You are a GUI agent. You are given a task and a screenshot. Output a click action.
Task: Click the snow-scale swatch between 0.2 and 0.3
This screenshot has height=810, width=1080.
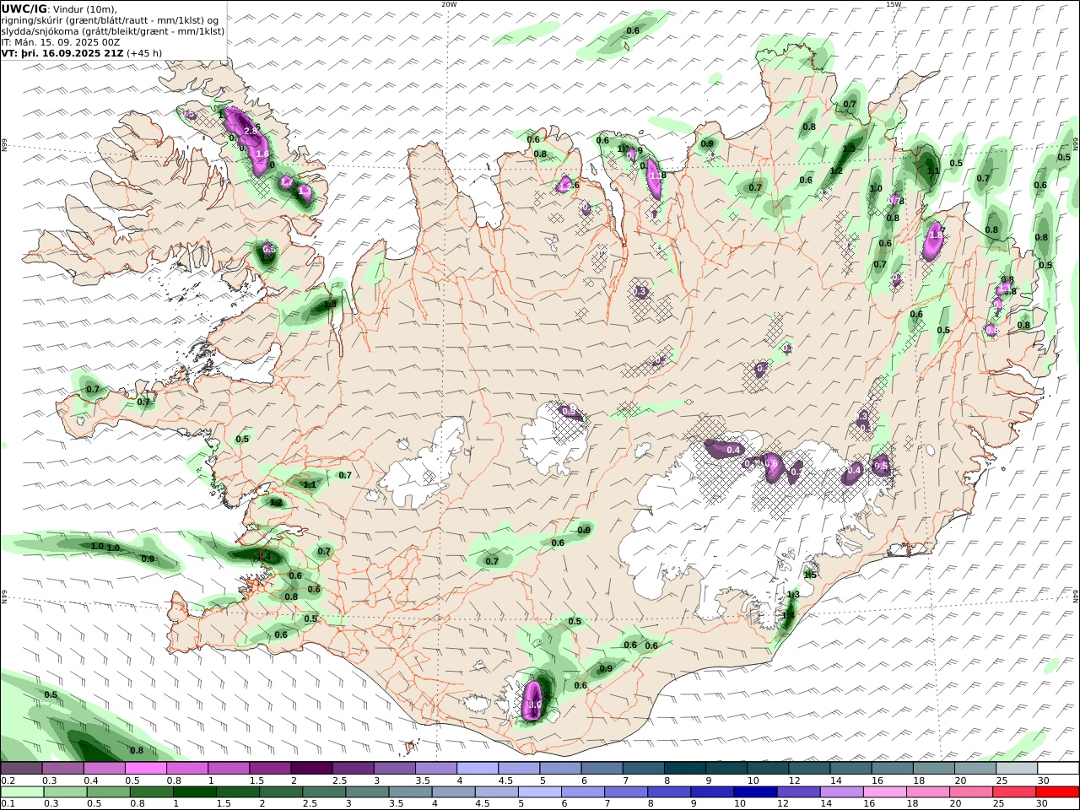(x=21, y=768)
